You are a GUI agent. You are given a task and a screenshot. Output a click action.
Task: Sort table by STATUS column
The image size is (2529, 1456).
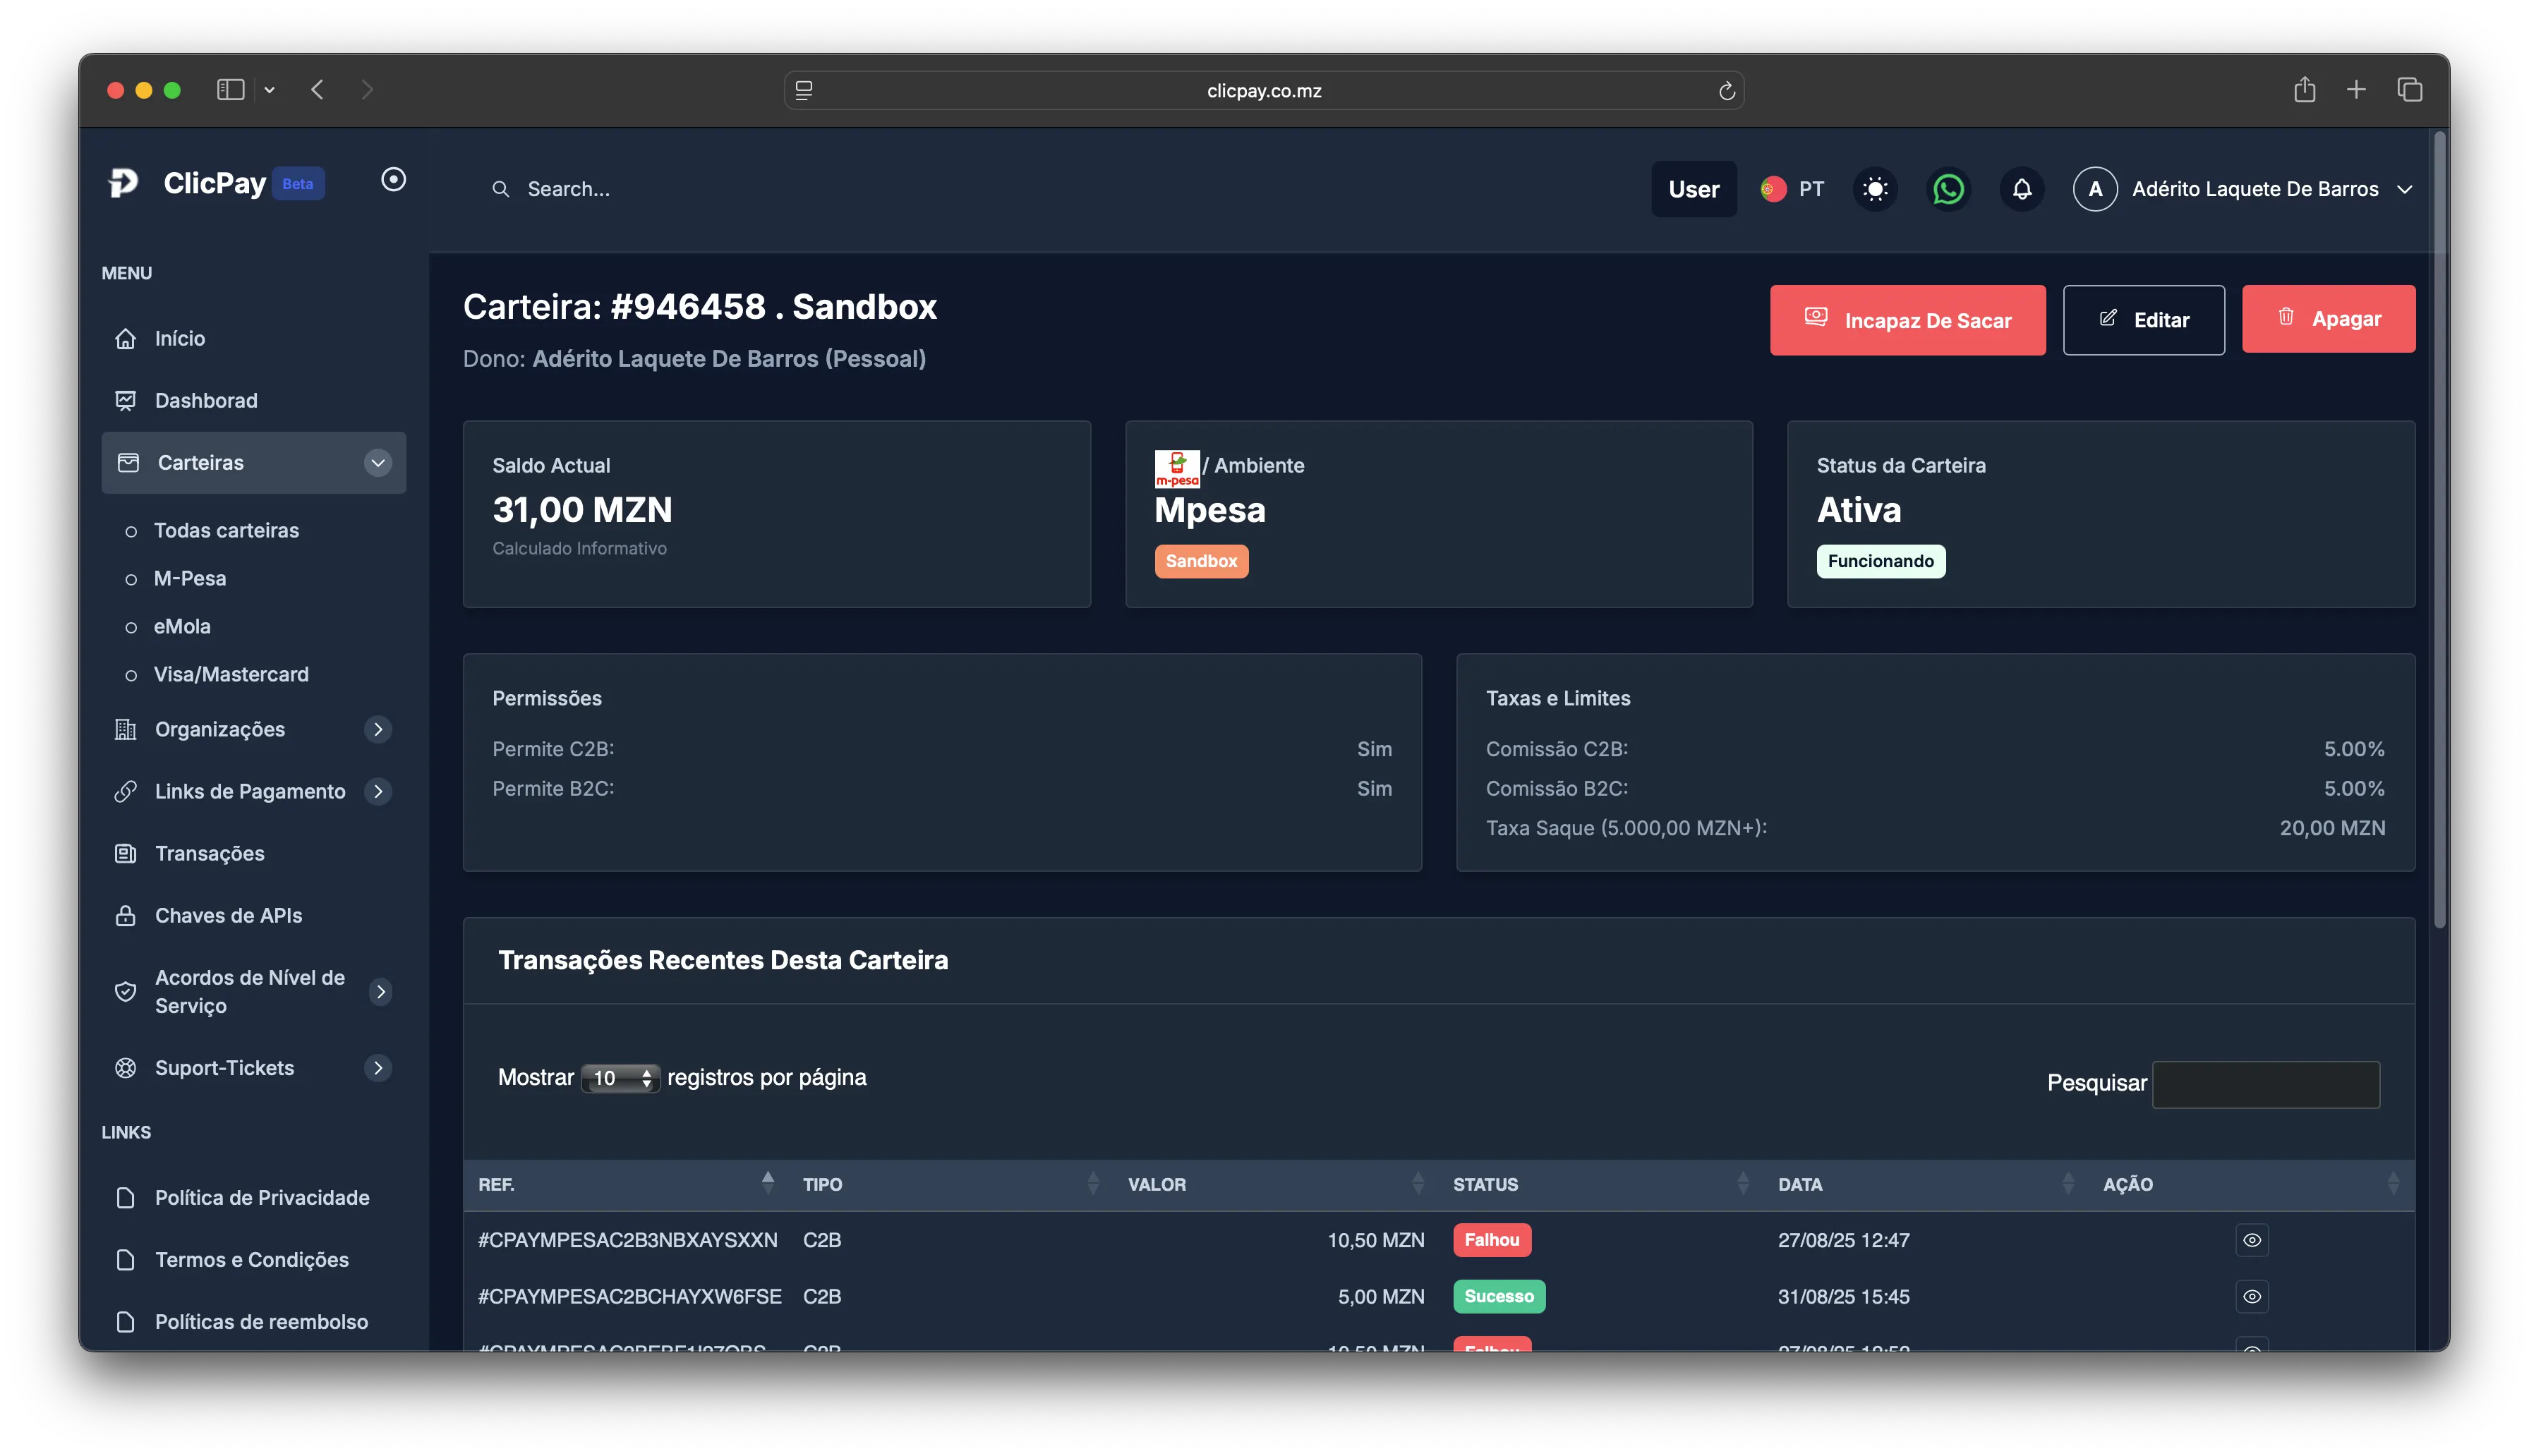1601,1185
